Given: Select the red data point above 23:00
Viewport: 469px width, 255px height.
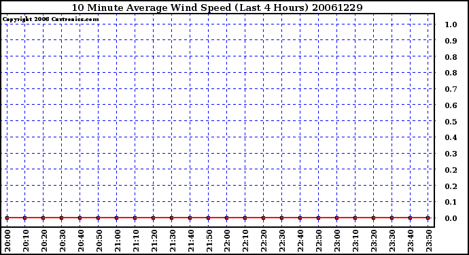Looking at the screenshot, I should point(336,218).
